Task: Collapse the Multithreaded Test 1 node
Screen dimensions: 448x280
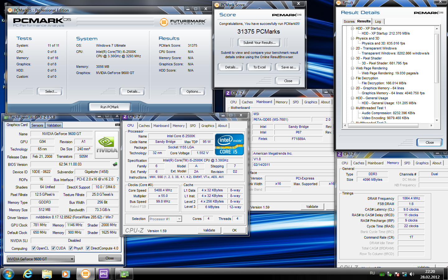Action: point(352,108)
